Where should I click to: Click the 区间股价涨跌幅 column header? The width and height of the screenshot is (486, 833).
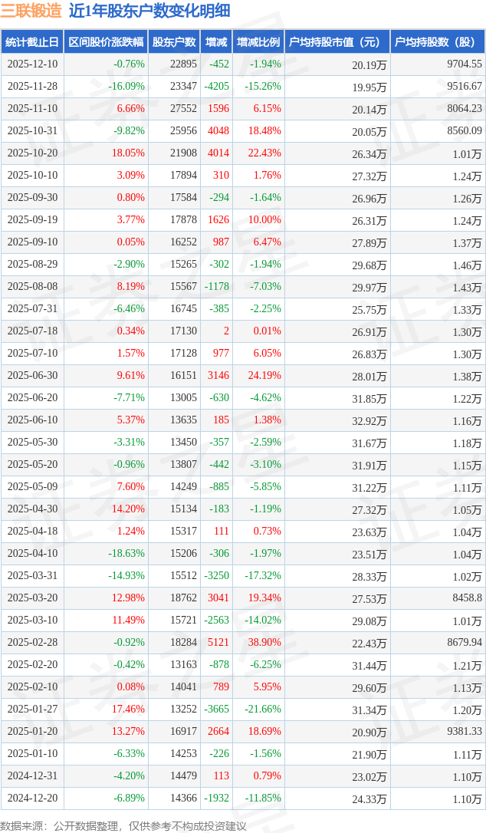[105, 42]
